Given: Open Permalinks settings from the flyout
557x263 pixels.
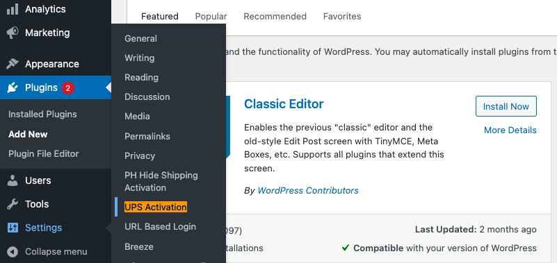Looking at the screenshot, I should [x=147, y=136].
